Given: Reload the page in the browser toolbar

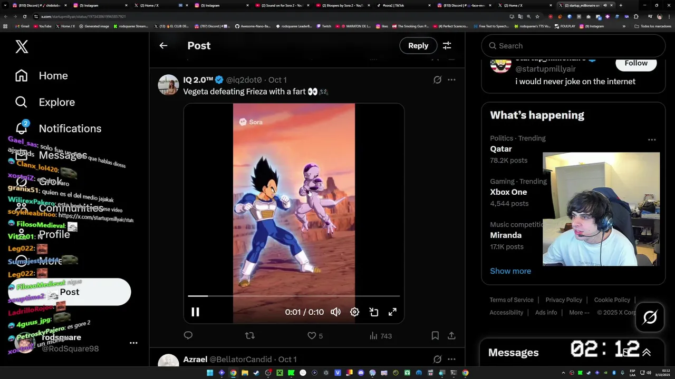Looking at the screenshot, I should pos(25,16).
